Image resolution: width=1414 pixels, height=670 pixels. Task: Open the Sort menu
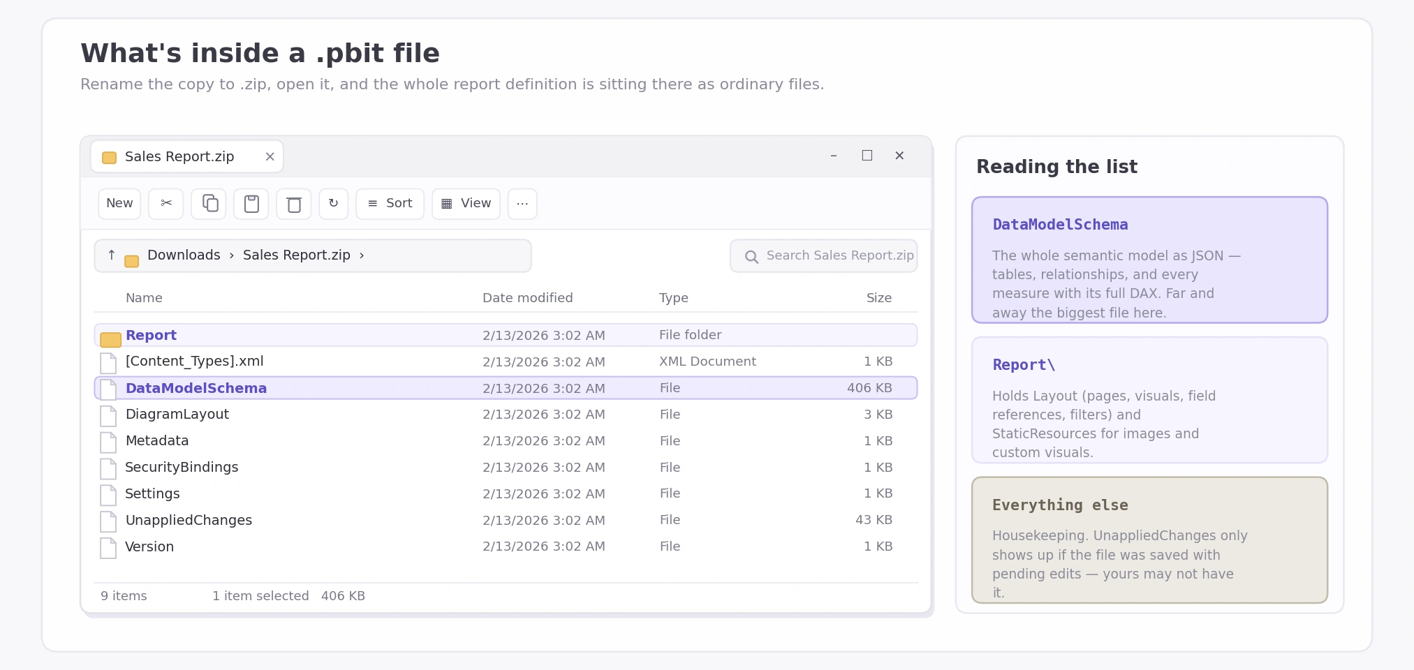[390, 204]
